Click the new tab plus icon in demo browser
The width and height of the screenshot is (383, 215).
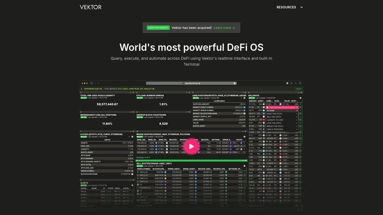pos(296,83)
